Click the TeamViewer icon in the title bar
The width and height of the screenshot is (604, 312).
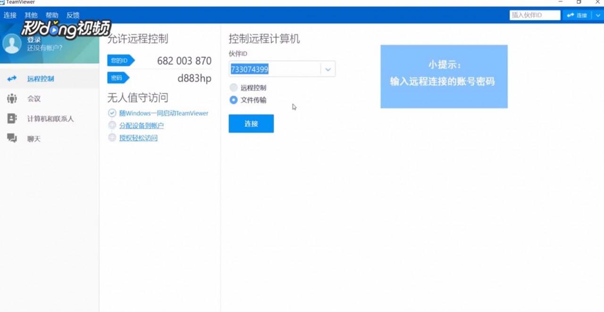[x=4, y=2]
